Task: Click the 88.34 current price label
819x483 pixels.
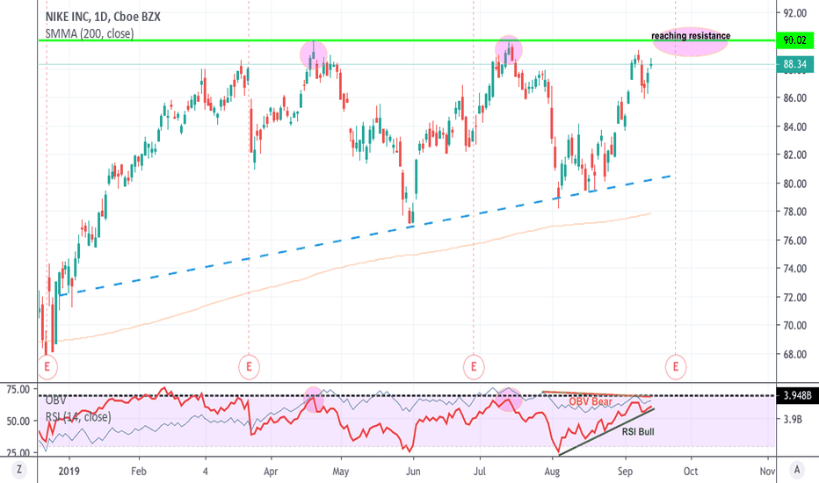Action: (795, 64)
